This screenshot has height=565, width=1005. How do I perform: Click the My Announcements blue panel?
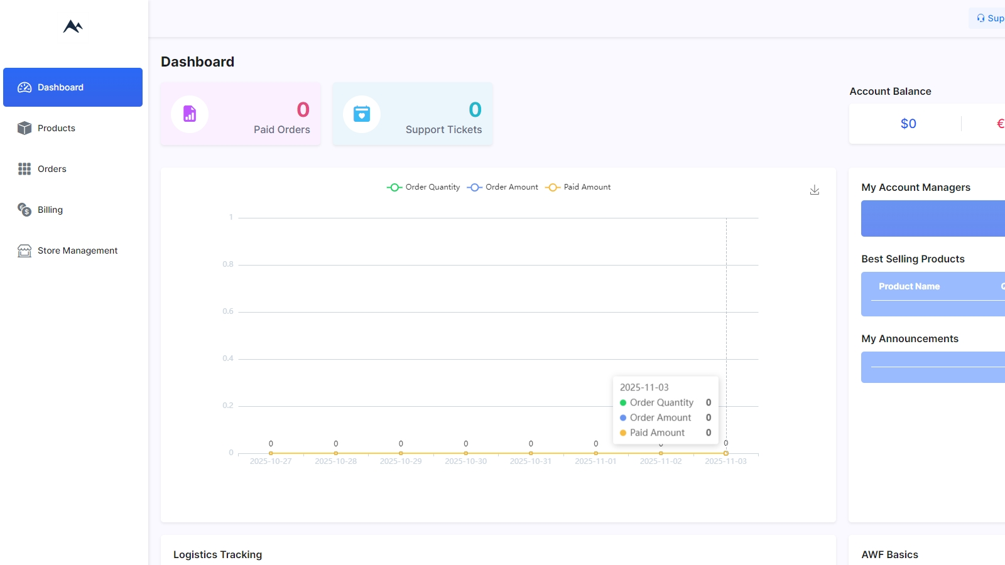point(933,367)
